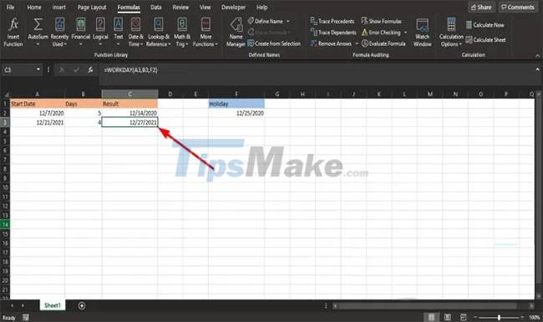
Task: Open Logical functions list
Action: tap(100, 32)
